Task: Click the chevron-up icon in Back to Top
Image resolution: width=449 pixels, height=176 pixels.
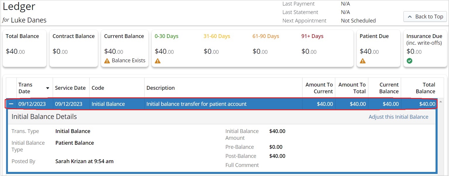Action: pos(410,17)
